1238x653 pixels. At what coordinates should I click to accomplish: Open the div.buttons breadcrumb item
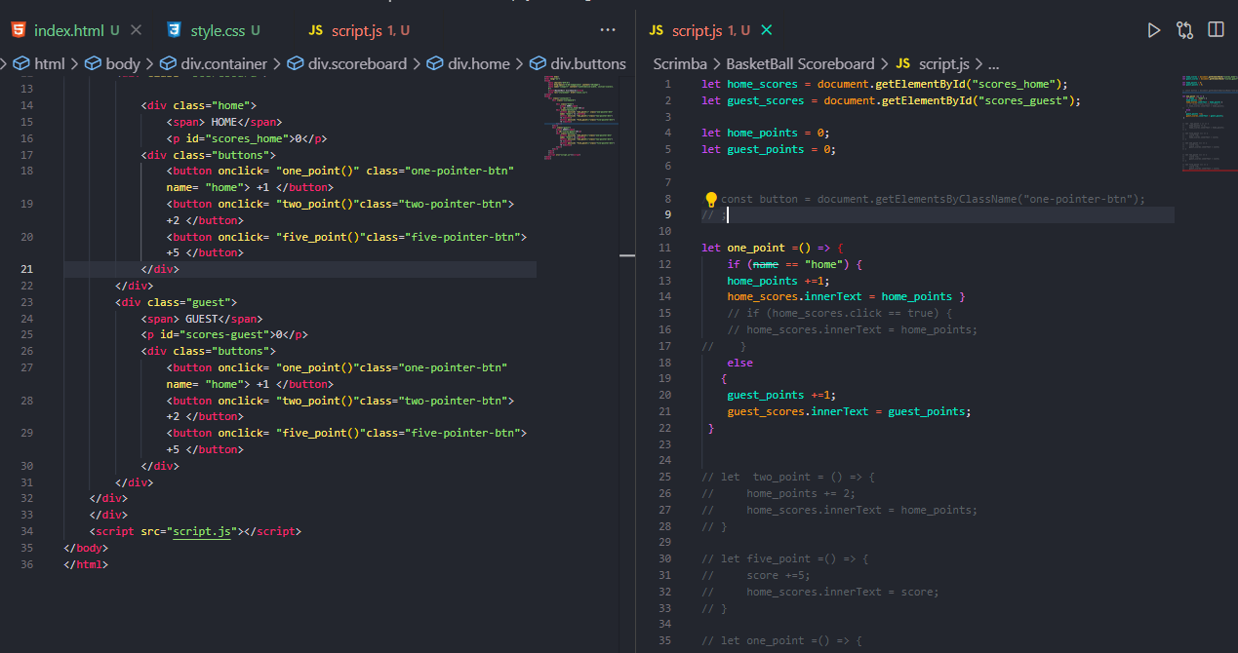[587, 64]
